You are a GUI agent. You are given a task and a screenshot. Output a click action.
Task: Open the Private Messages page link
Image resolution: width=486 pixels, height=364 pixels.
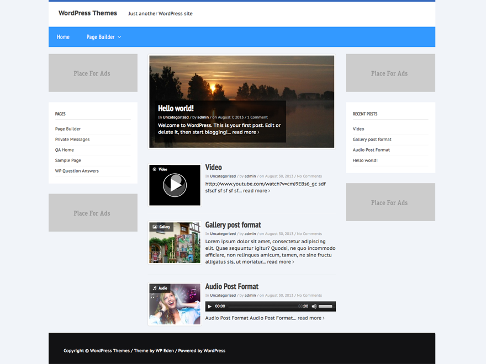(x=72, y=140)
